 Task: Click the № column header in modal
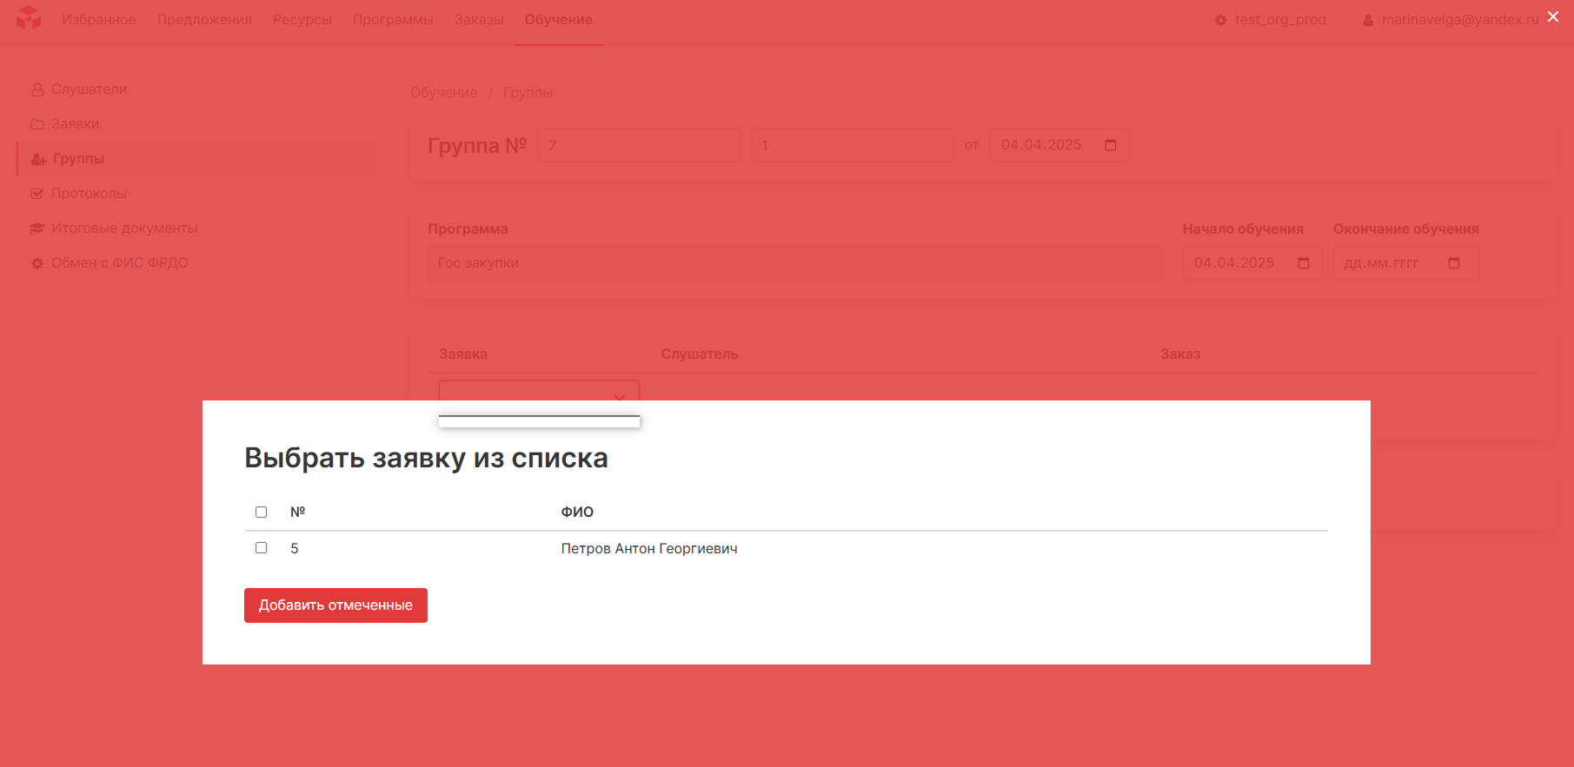(297, 512)
